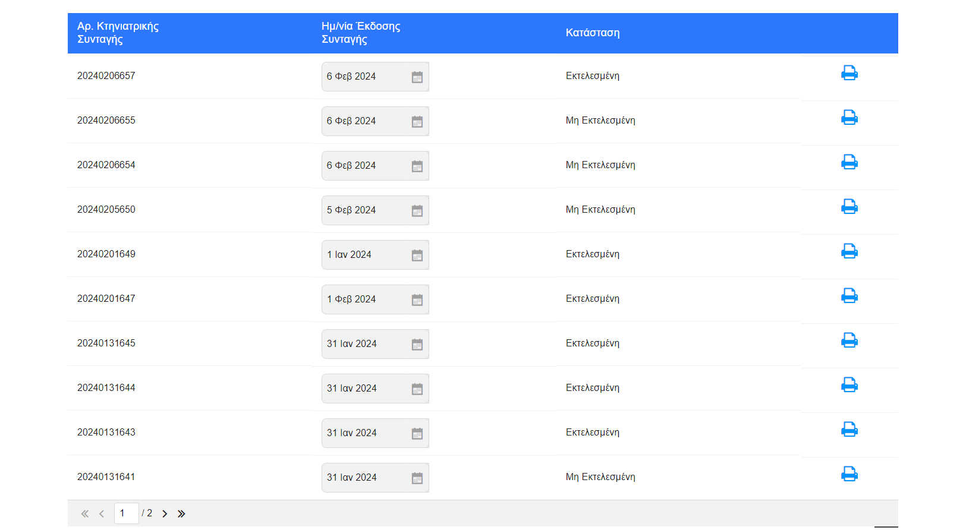
Task: Open calendar for prescription 20240205650 date
Action: (417, 211)
